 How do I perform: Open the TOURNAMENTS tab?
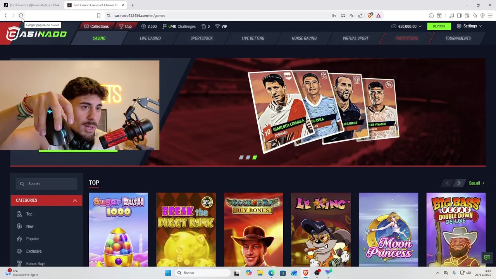458,38
